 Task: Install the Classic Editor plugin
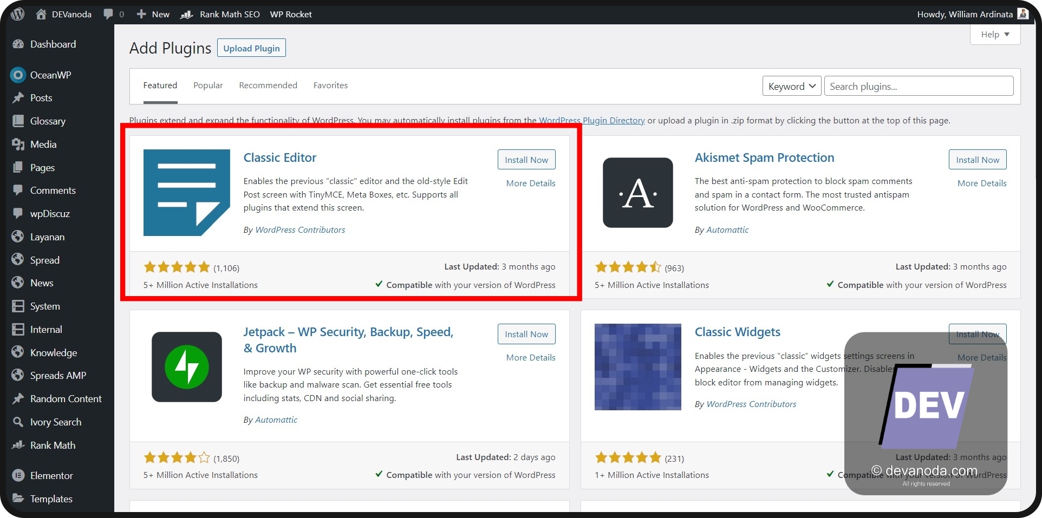click(x=526, y=160)
